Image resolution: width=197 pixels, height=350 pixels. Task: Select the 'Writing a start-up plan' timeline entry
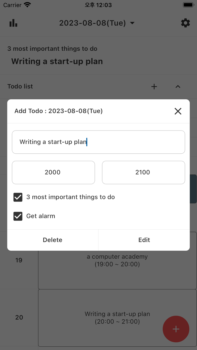pyautogui.click(x=117, y=317)
